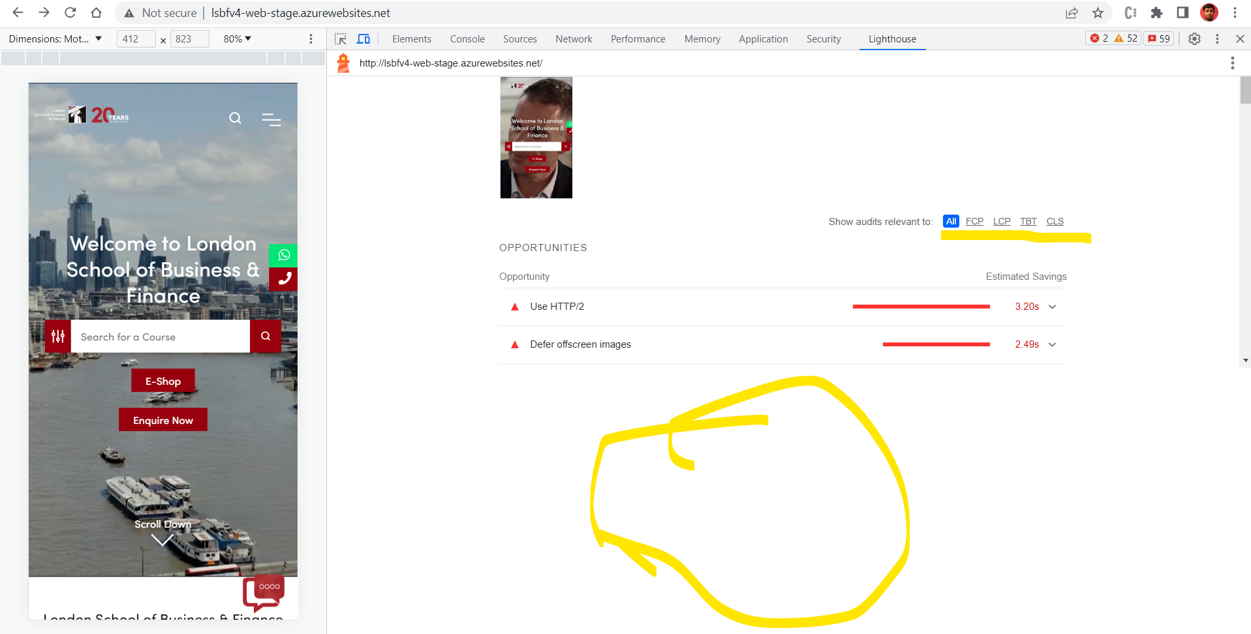
Task: Click the WhatsApp chat icon on the page
Action: [283, 254]
